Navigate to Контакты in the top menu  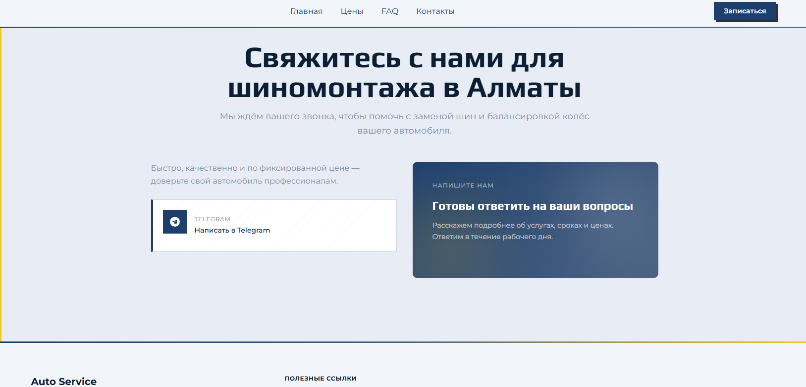click(x=435, y=11)
